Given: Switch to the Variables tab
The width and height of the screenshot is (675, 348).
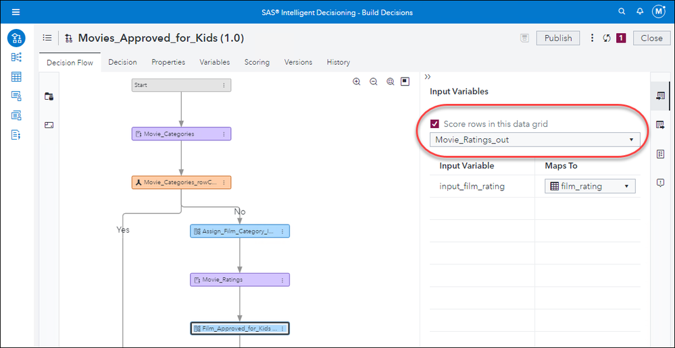Looking at the screenshot, I should pos(214,62).
